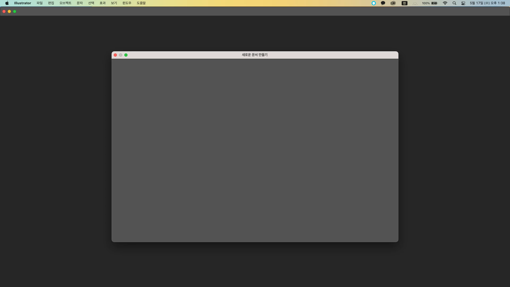Click the date and time display
This screenshot has width=510, height=287.
(487, 3)
